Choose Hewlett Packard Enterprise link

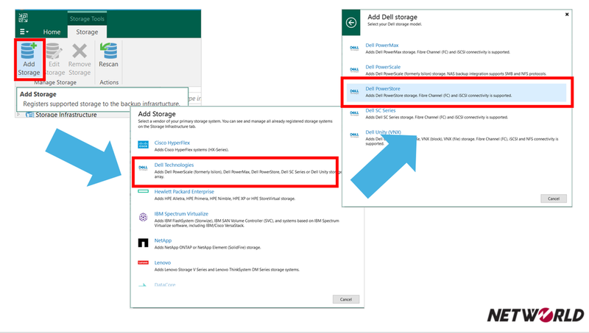(184, 191)
